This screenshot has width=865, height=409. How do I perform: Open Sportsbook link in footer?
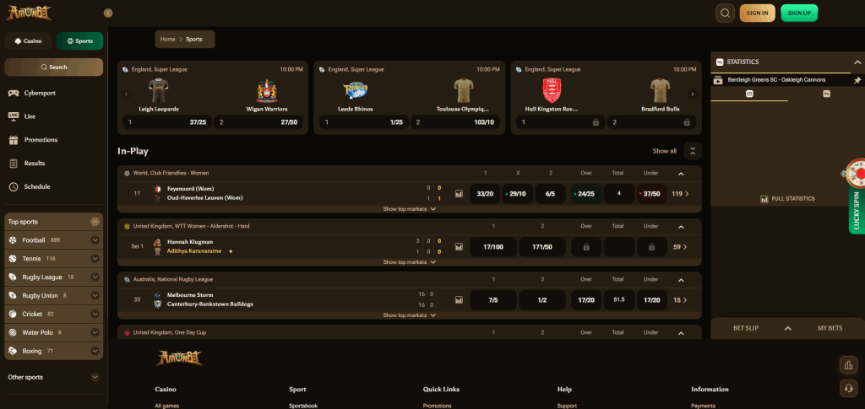click(x=303, y=406)
